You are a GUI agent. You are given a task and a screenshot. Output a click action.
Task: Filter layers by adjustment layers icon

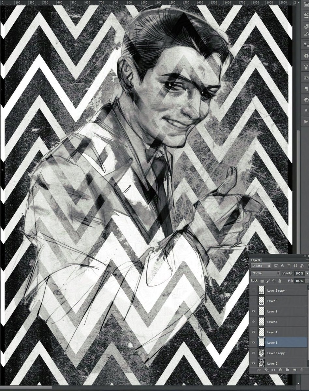282,266
